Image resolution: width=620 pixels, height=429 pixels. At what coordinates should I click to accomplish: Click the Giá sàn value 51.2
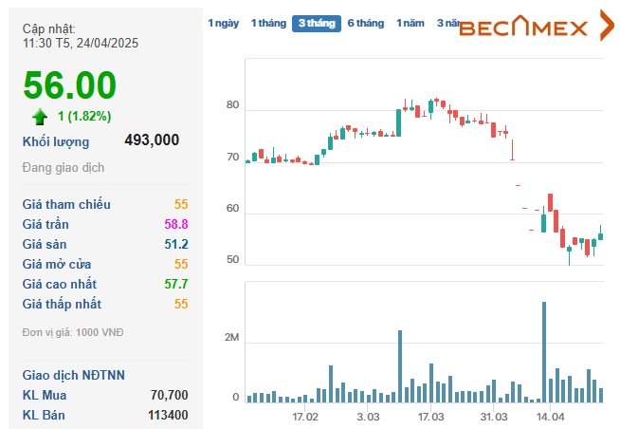[x=176, y=244]
